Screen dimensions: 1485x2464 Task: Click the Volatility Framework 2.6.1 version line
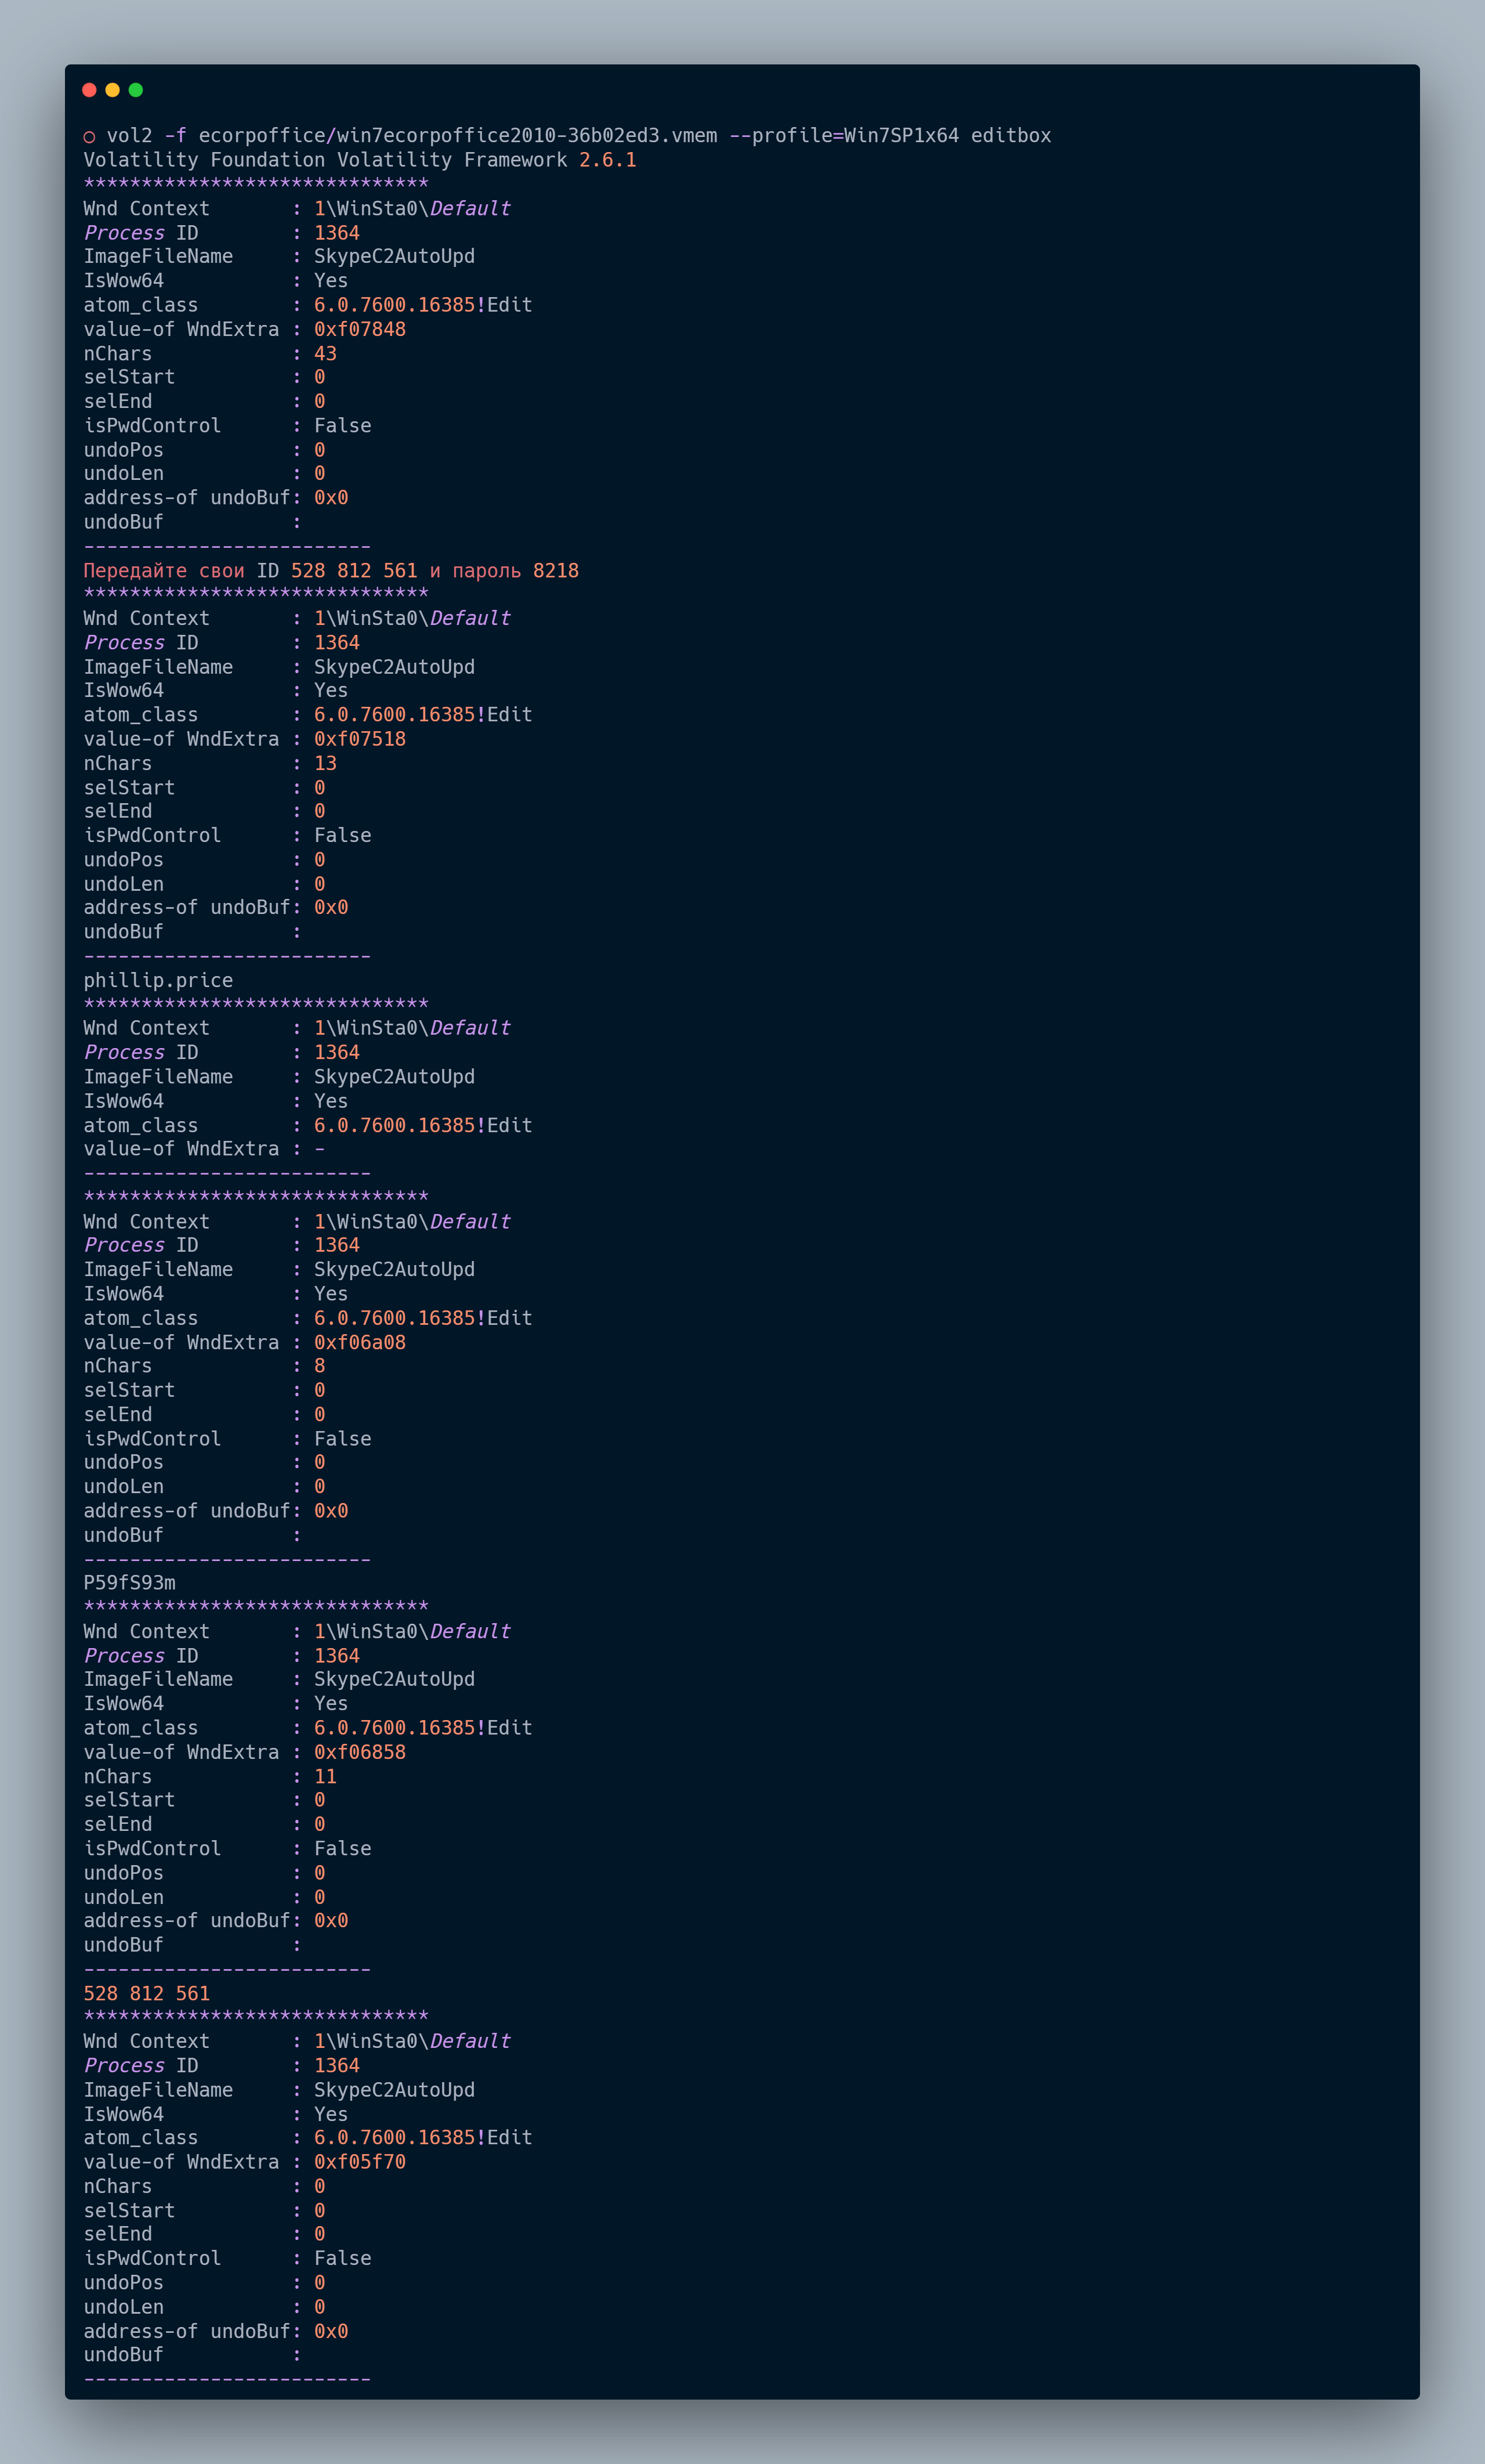click(360, 160)
